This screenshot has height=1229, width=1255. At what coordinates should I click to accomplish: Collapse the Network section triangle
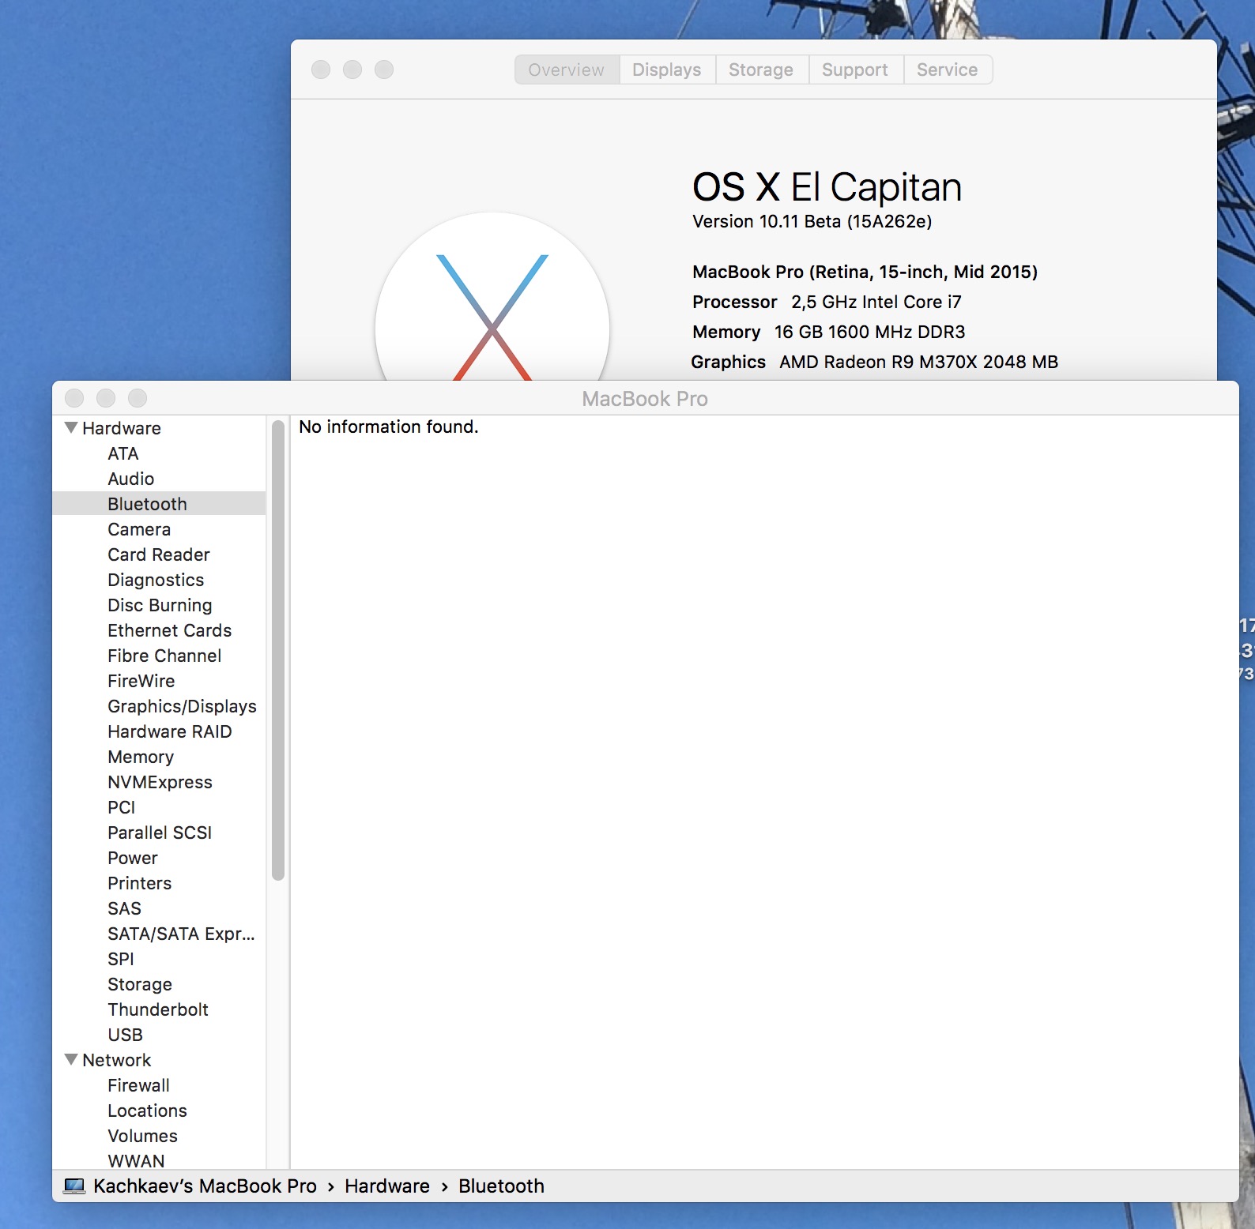coord(71,1059)
